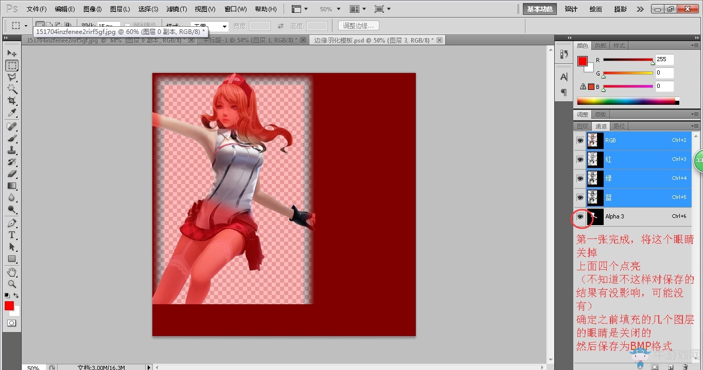
Task: Click the 调整边缘 refine edge button
Action: tap(359, 26)
